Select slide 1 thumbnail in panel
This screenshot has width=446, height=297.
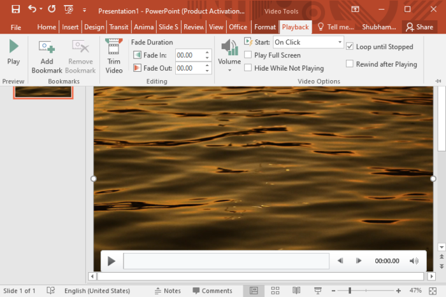(43, 92)
